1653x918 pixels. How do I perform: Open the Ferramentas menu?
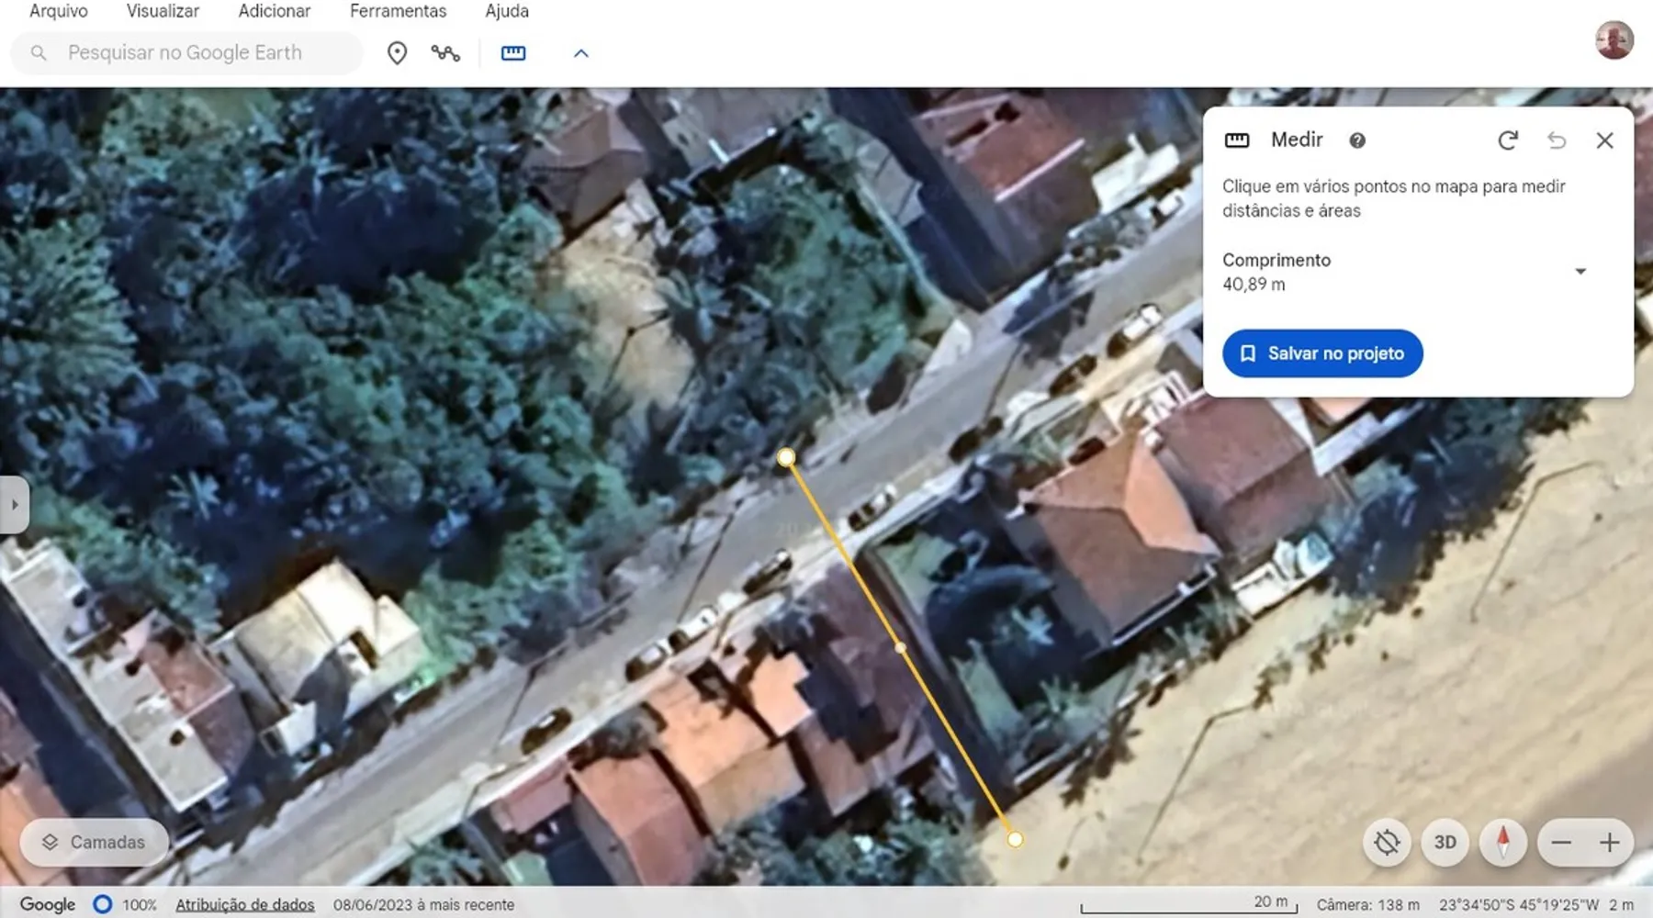398,11
